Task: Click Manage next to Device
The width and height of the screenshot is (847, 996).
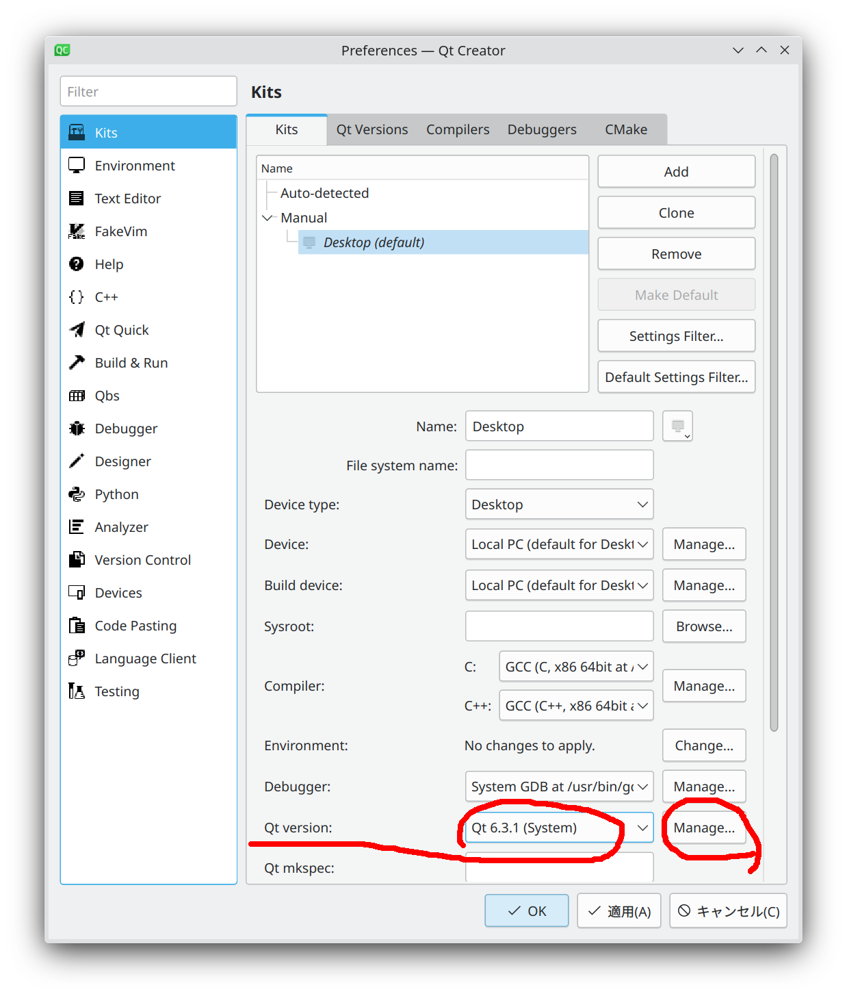Action: point(704,544)
